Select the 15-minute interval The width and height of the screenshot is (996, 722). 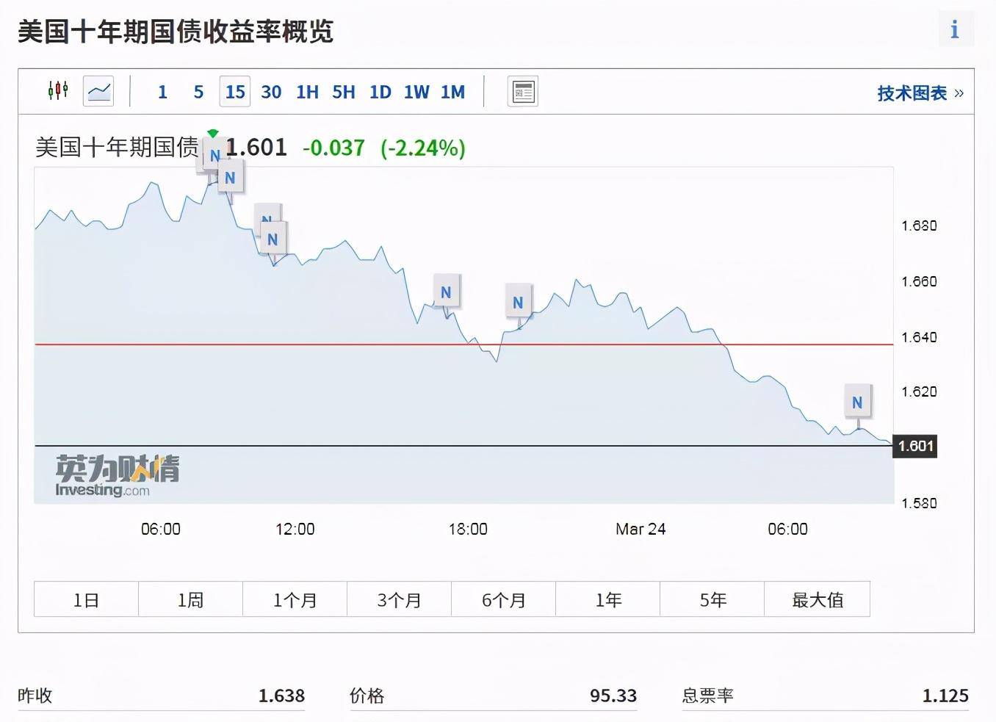(235, 92)
